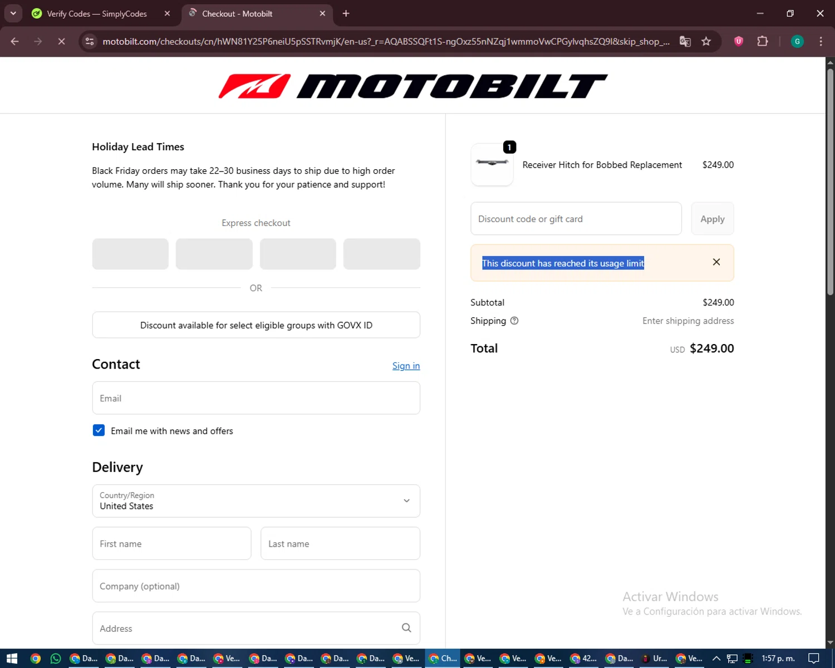Open a new browser tab

(x=346, y=13)
